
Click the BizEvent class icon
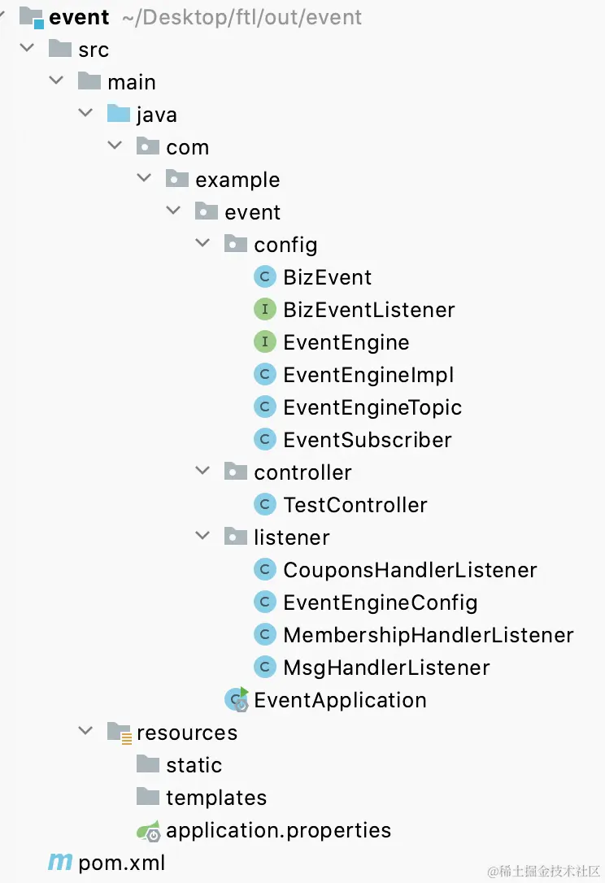(x=265, y=277)
